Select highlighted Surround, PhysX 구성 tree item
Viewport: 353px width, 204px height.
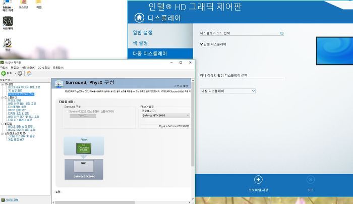click(21, 94)
